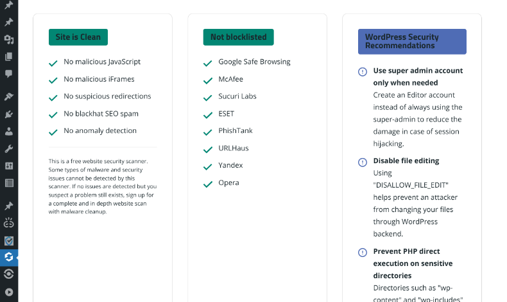Click checkmark next to No malicious JavaScript

pos(53,63)
